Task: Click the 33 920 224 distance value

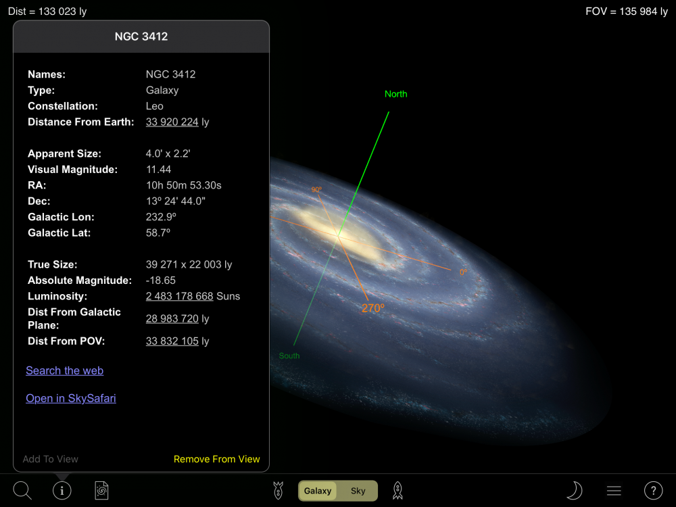Action: [172, 122]
